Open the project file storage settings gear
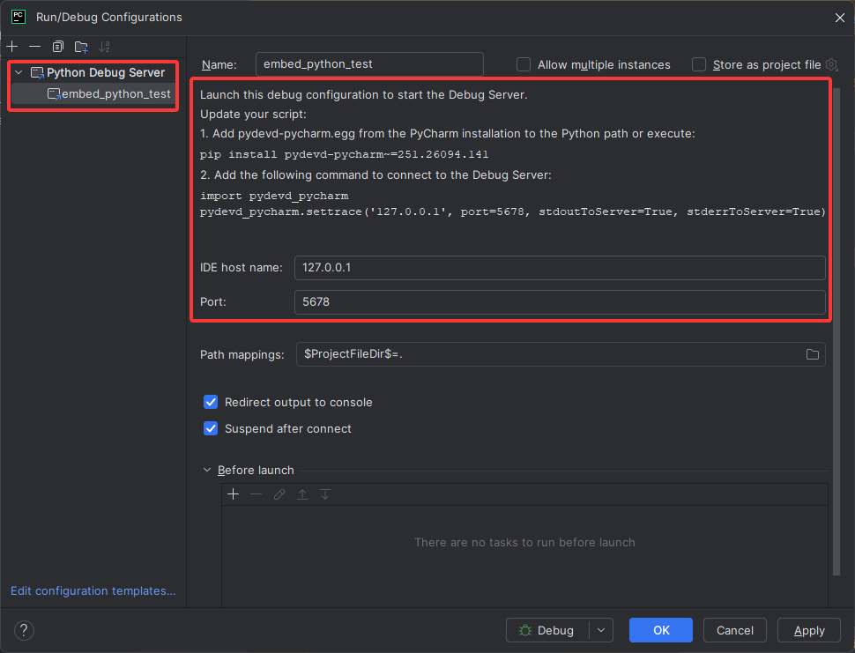The width and height of the screenshot is (855, 653). tap(831, 64)
